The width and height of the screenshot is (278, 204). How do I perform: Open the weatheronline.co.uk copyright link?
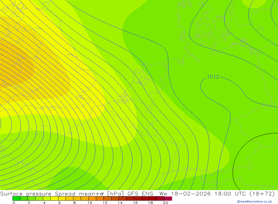coord(255,201)
